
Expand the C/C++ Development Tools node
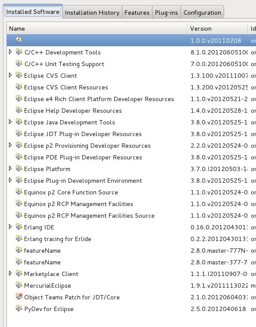[x=10, y=52]
